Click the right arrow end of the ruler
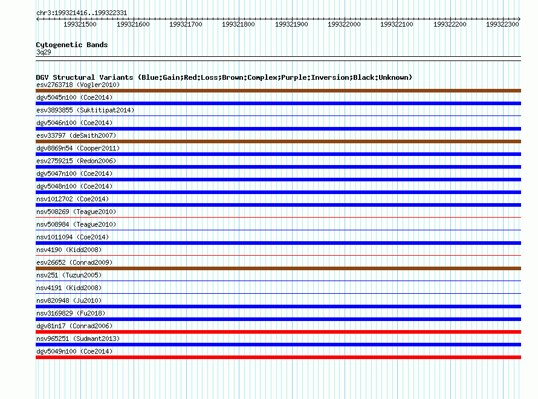Screen dimensions: 538x399 point(519,19)
